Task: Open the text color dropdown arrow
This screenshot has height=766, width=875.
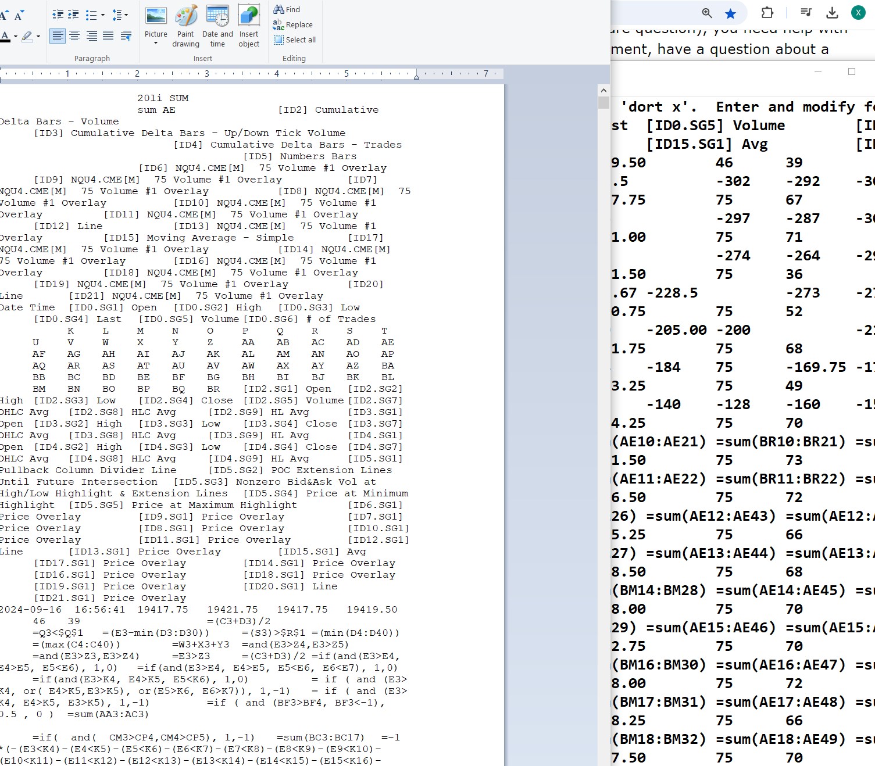Action: pos(15,37)
